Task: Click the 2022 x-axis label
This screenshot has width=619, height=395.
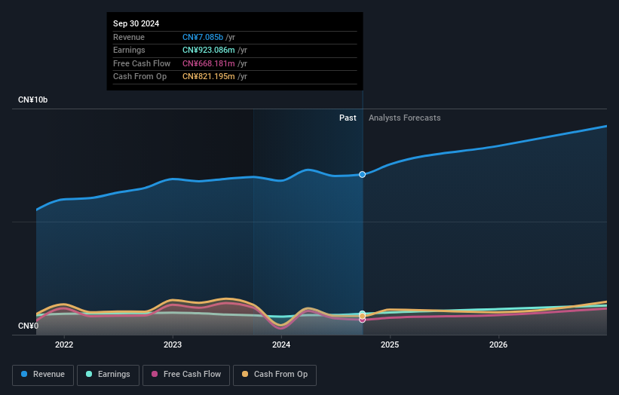Action: point(64,344)
